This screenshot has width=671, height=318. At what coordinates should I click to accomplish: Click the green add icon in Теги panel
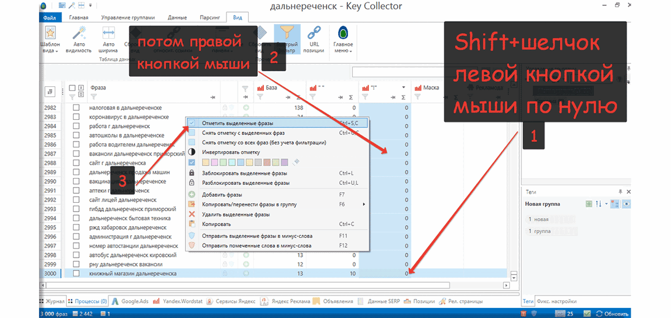(588, 204)
